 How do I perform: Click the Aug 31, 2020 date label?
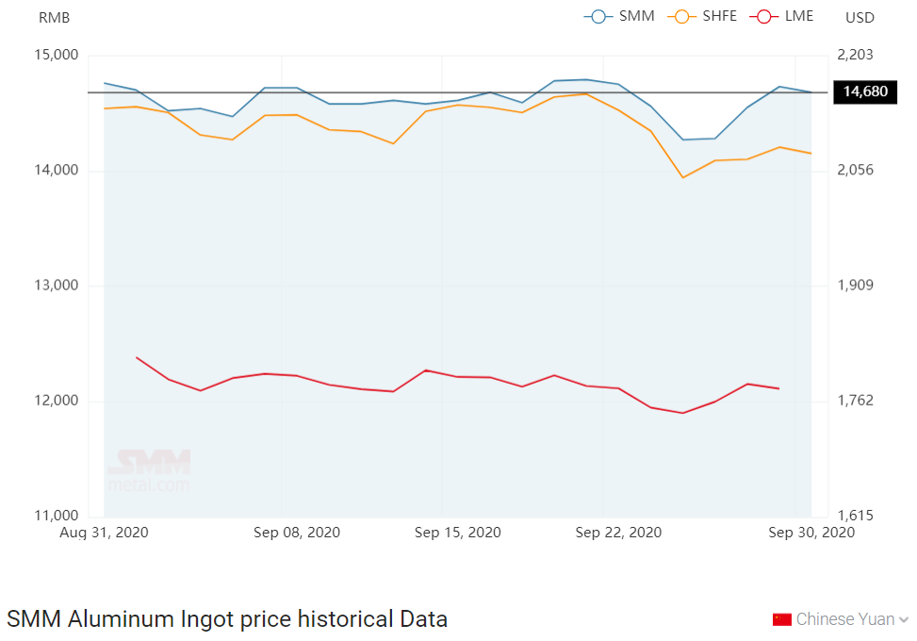104,533
